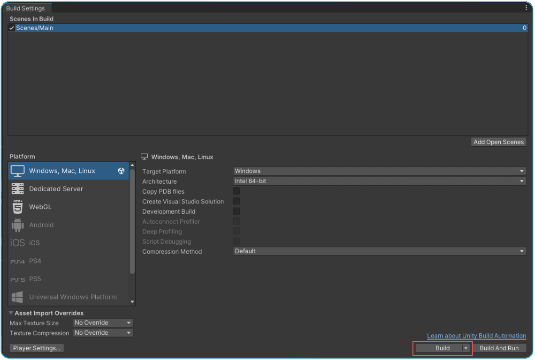Select Universal Windows Platform entry

(68, 297)
